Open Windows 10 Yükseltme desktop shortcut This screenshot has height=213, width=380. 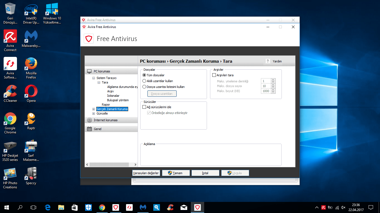pos(52,13)
